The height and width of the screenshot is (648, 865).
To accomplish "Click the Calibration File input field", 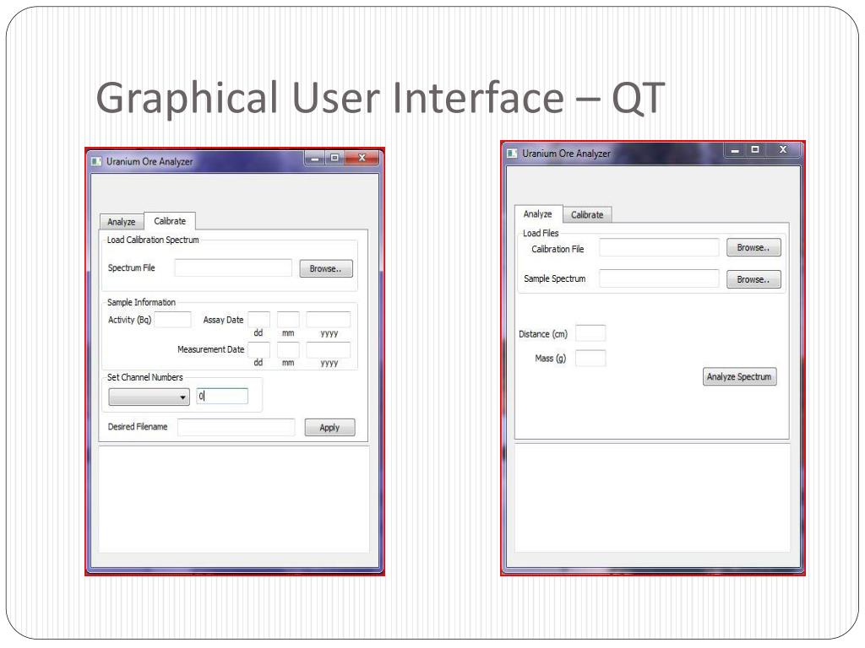I will click(x=659, y=247).
